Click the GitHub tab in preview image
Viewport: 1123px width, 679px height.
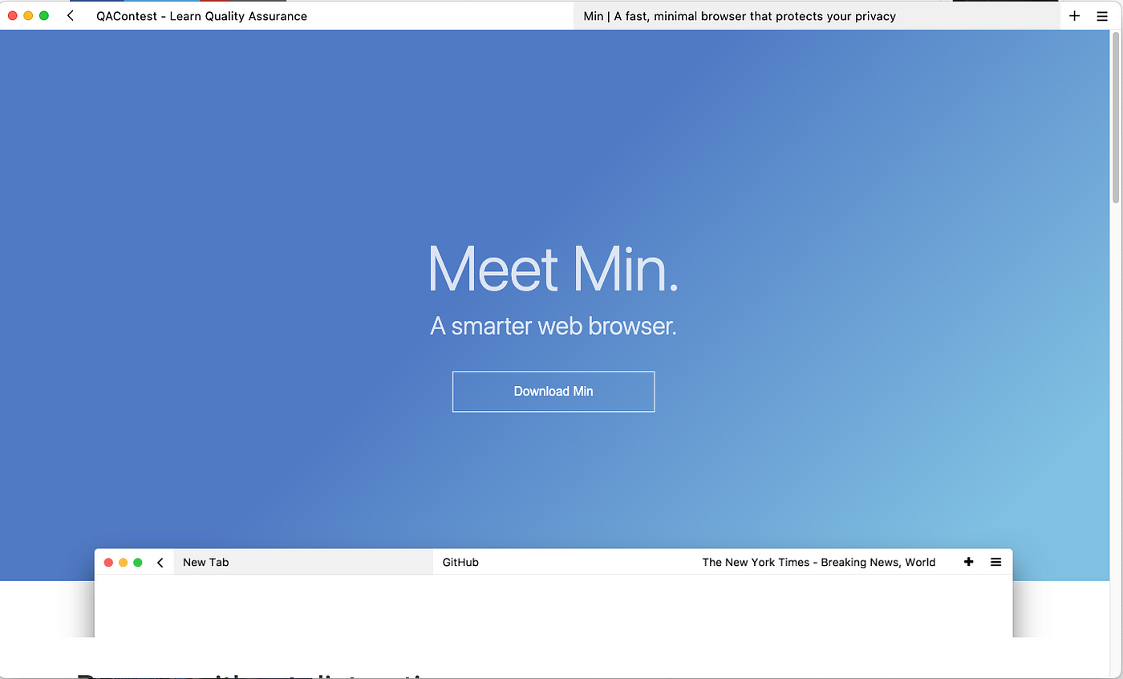pos(563,562)
